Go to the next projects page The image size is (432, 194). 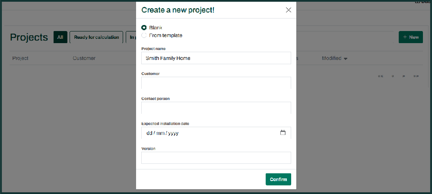pyautogui.click(x=404, y=76)
